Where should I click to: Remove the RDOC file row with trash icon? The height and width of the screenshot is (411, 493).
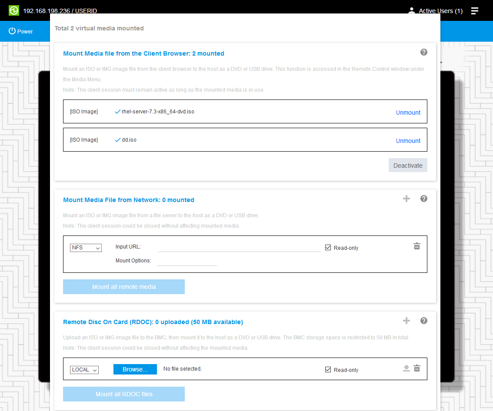pyautogui.click(x=416, y=368)
